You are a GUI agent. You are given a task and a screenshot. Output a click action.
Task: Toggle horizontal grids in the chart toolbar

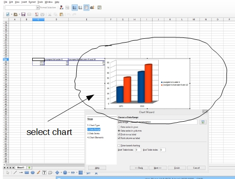pyautogui.click(x=74, y=8)
